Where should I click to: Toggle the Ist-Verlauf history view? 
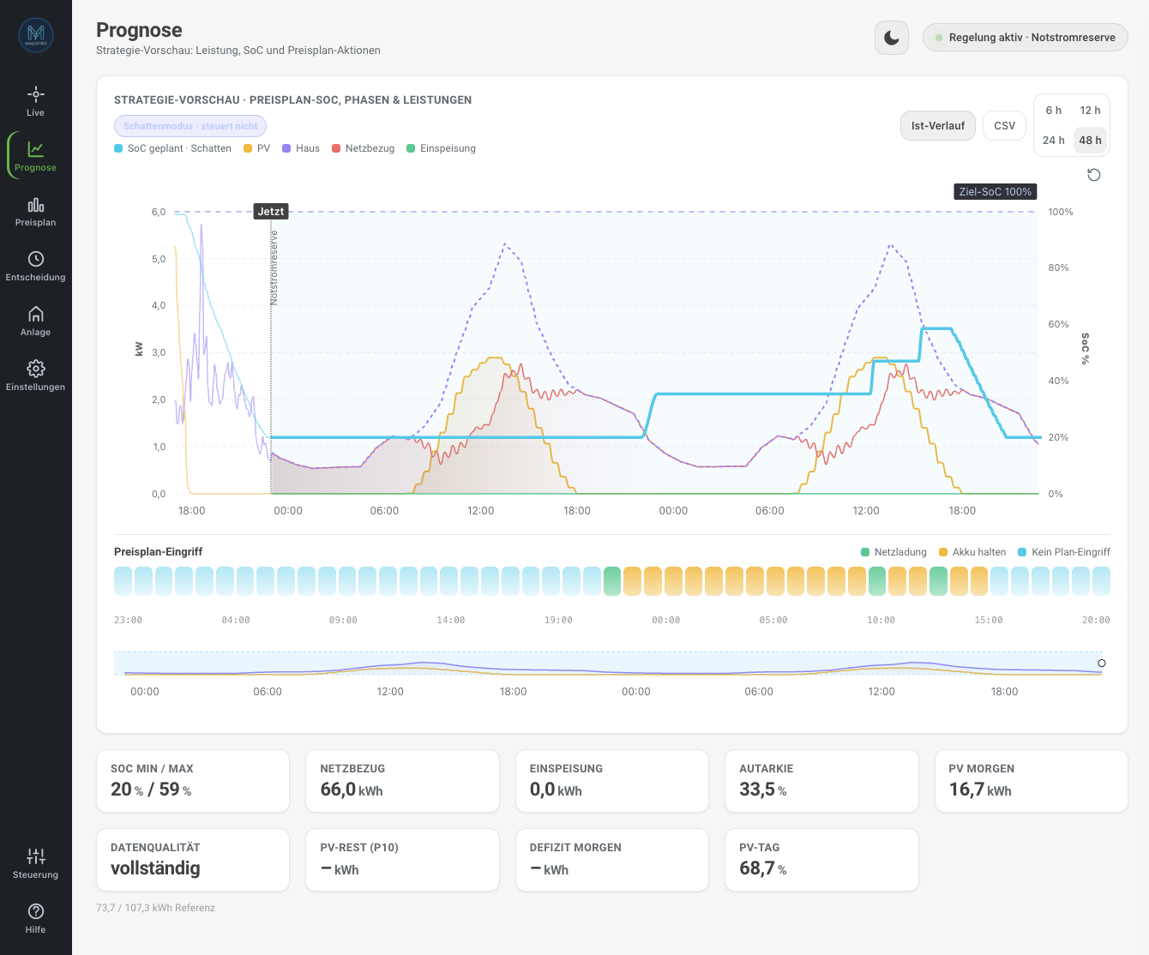(x=938, y=125)
